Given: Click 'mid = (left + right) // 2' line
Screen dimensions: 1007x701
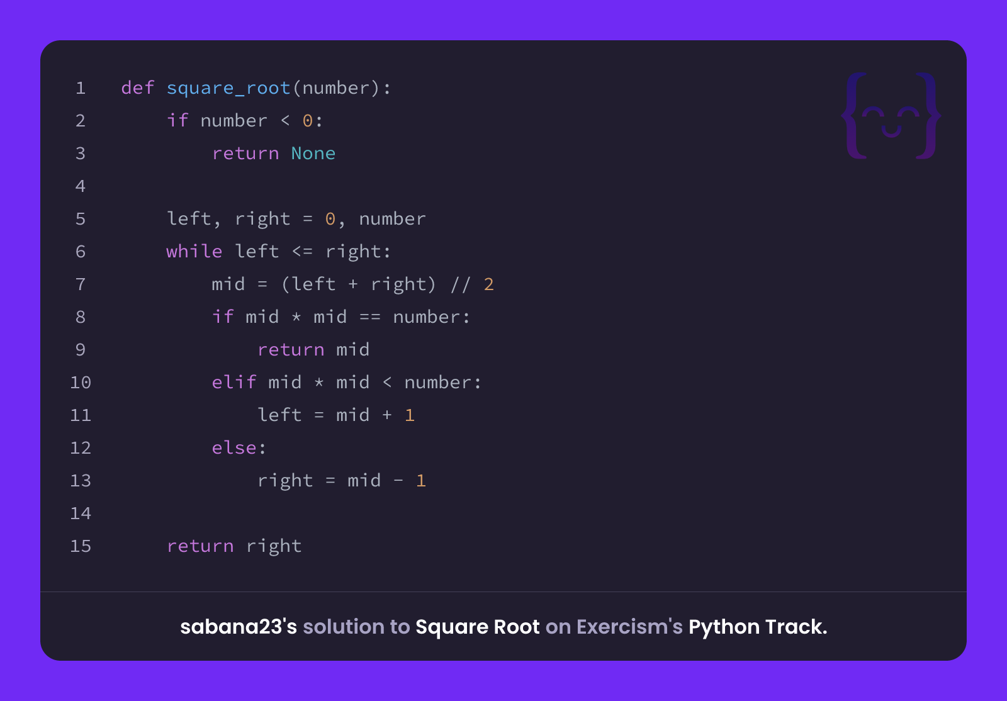Looking at the screenshot, I should click(353, 284).
